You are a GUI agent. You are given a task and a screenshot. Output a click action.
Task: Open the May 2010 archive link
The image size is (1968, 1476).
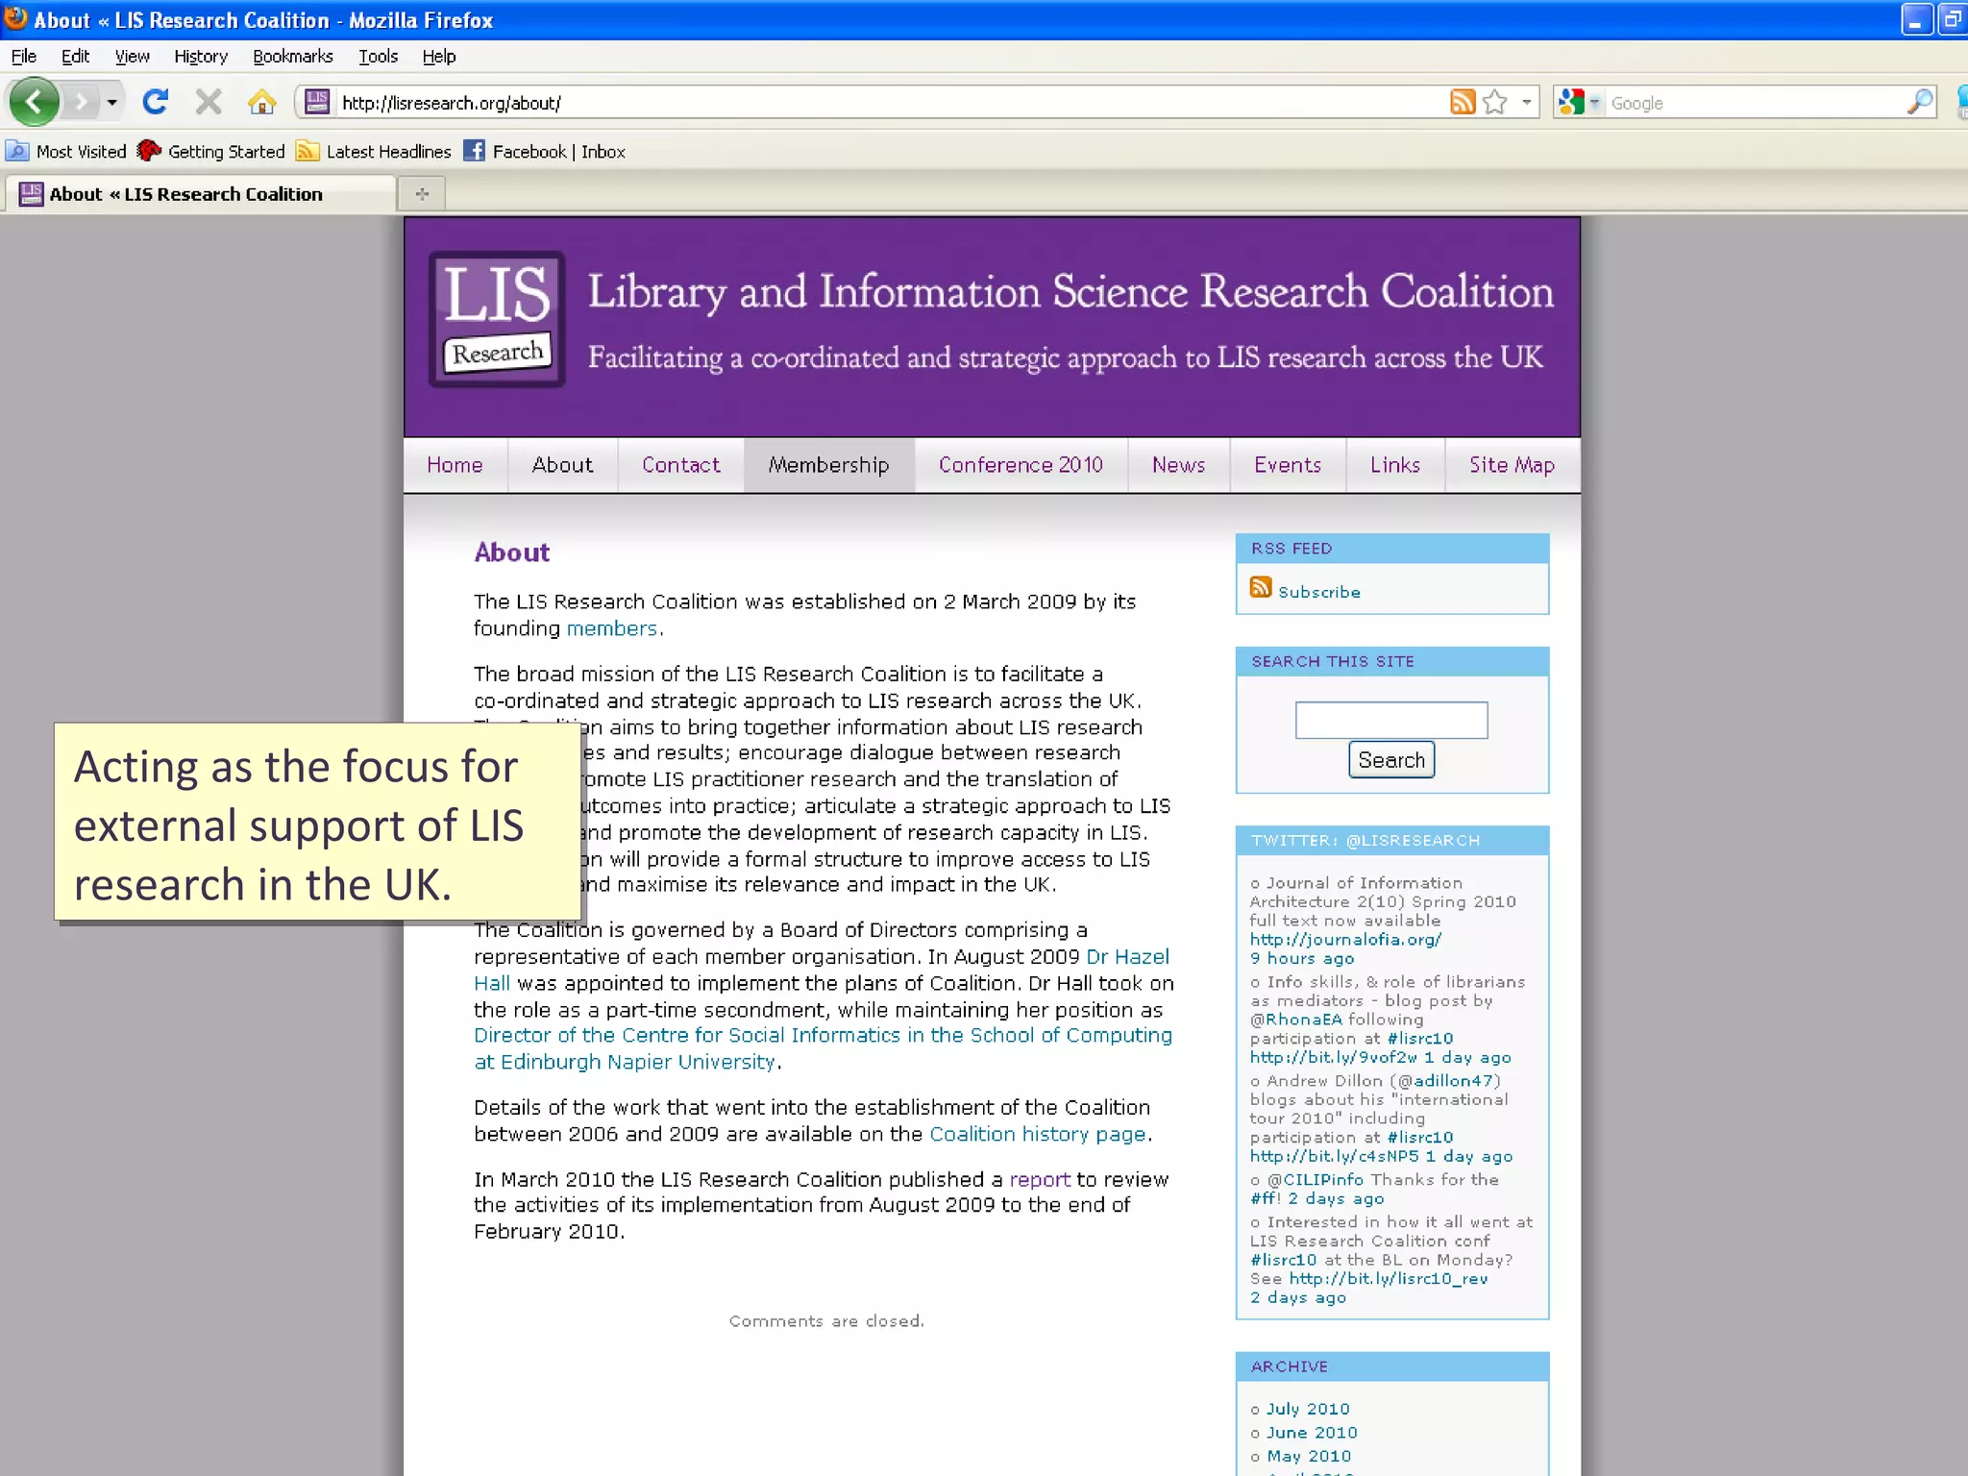coord(1309,1457)
